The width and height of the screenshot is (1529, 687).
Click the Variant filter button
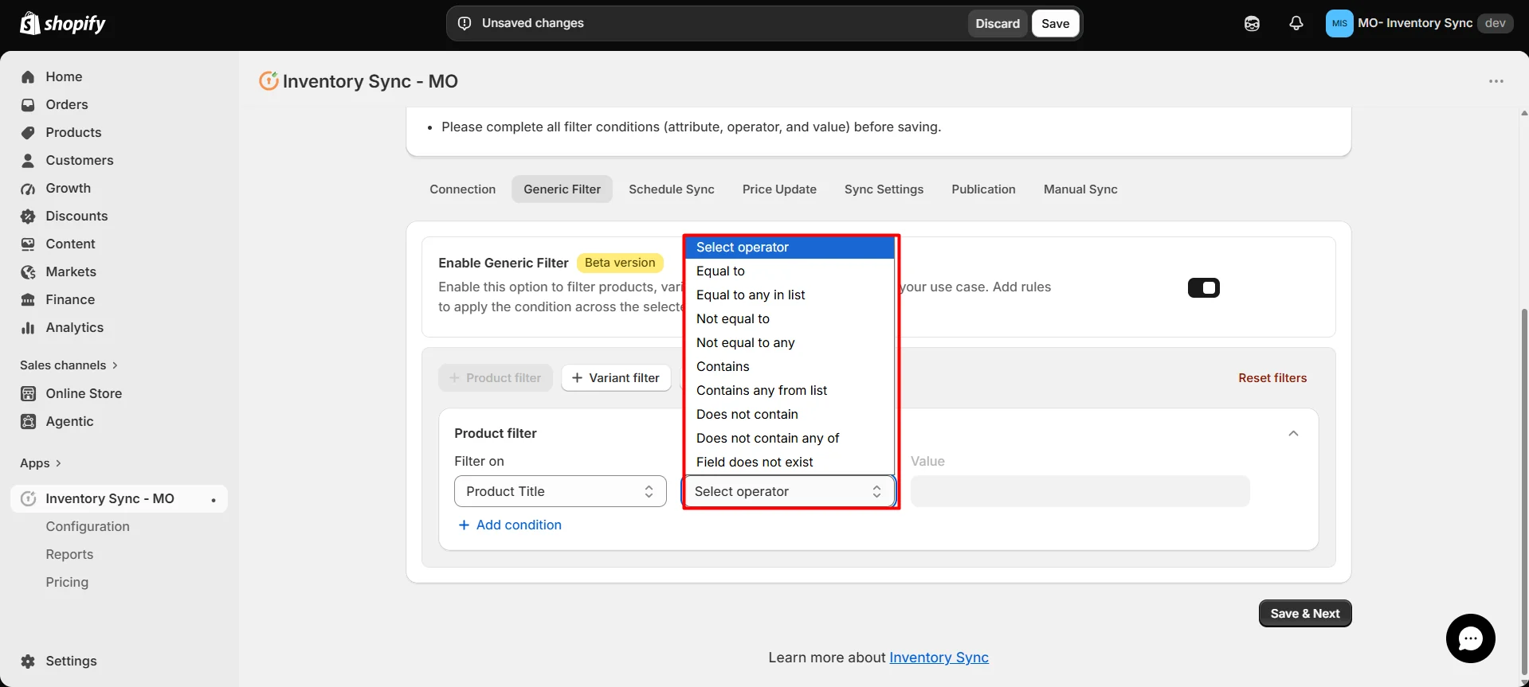(616, 377)
